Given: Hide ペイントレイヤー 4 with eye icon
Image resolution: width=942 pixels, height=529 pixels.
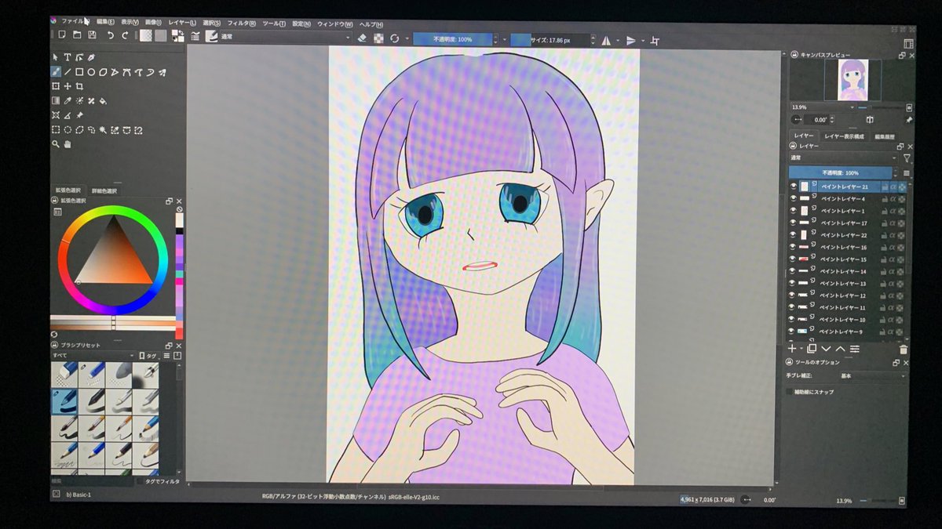Looking at the screenshot, I should pos(794,199).
